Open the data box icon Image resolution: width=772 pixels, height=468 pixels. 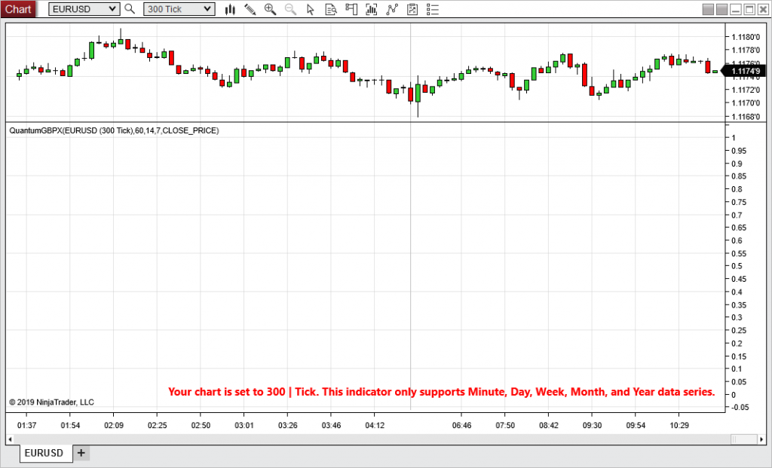331,9
